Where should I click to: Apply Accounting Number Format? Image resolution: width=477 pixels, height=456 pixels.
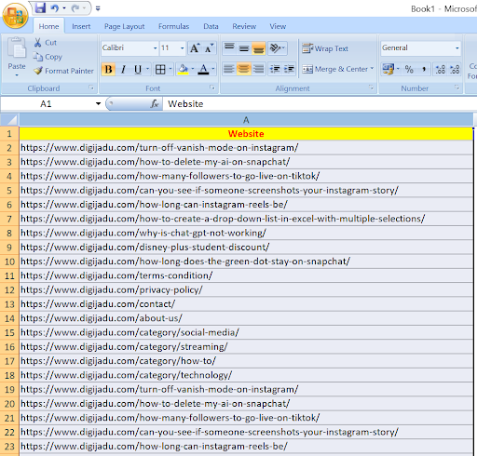pyautogui.click(x=388, y=69)
